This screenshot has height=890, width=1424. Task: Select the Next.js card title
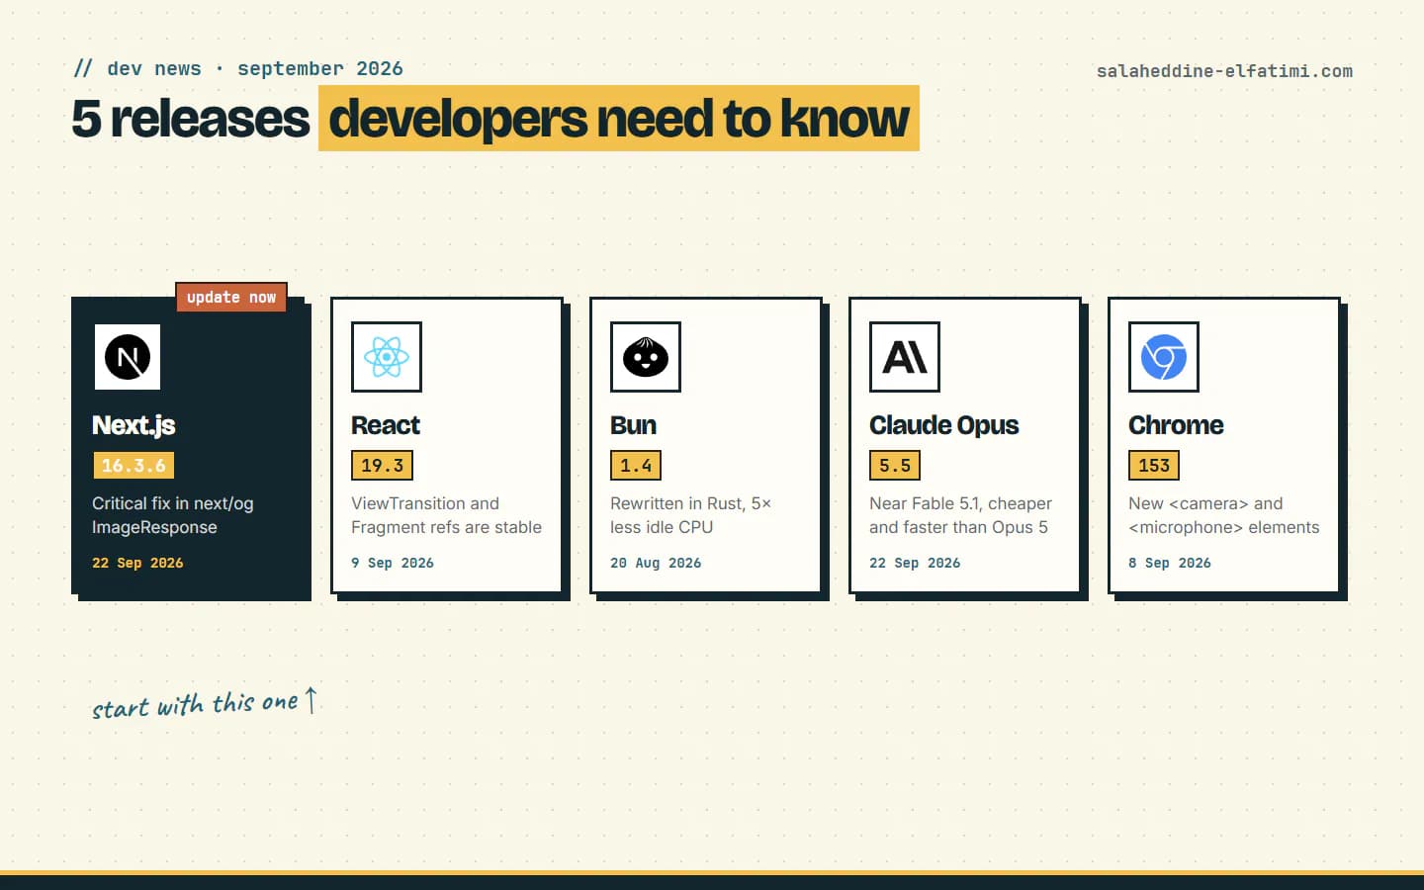click(133, 425)
